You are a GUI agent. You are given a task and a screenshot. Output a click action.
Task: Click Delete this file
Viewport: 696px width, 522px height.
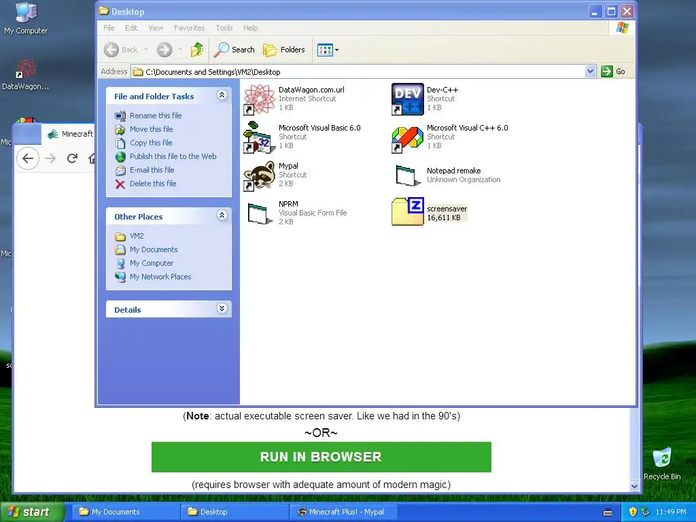pos(153,184)
